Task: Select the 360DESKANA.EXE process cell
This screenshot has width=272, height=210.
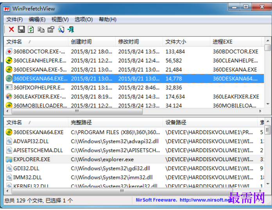Action: pyautogui.click(x=235, y=69)
